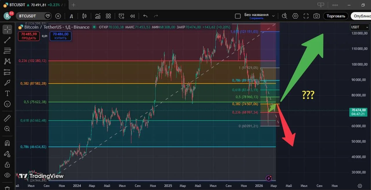This screenshot has height=190, width=371.
Task: Click the 0,382 (87 582,28) Fibonacci label
Action: click(33, 84)
